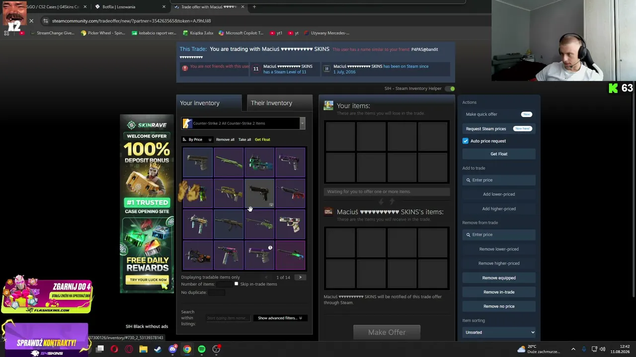Open the kebabcio raport bookmark
The image size is (636, 357).
pos(154,33)
